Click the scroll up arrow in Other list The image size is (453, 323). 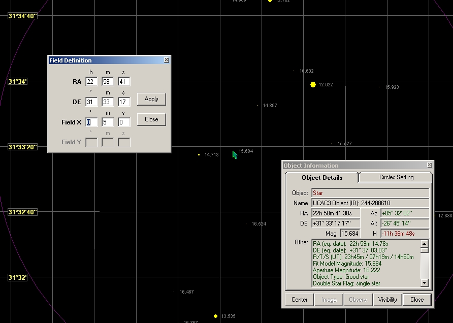tap(424, 244)
